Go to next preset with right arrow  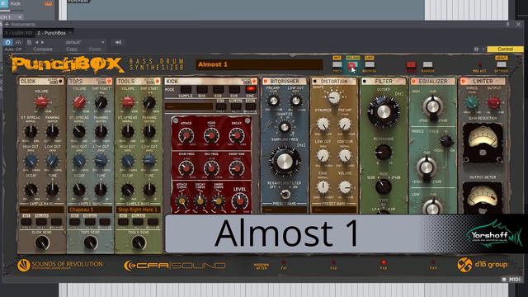pos(42,42)
